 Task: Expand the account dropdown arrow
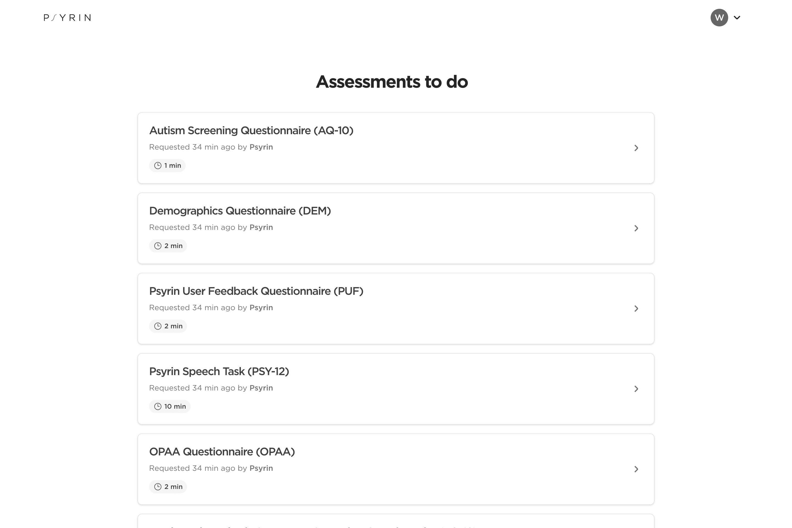(737, 18)
